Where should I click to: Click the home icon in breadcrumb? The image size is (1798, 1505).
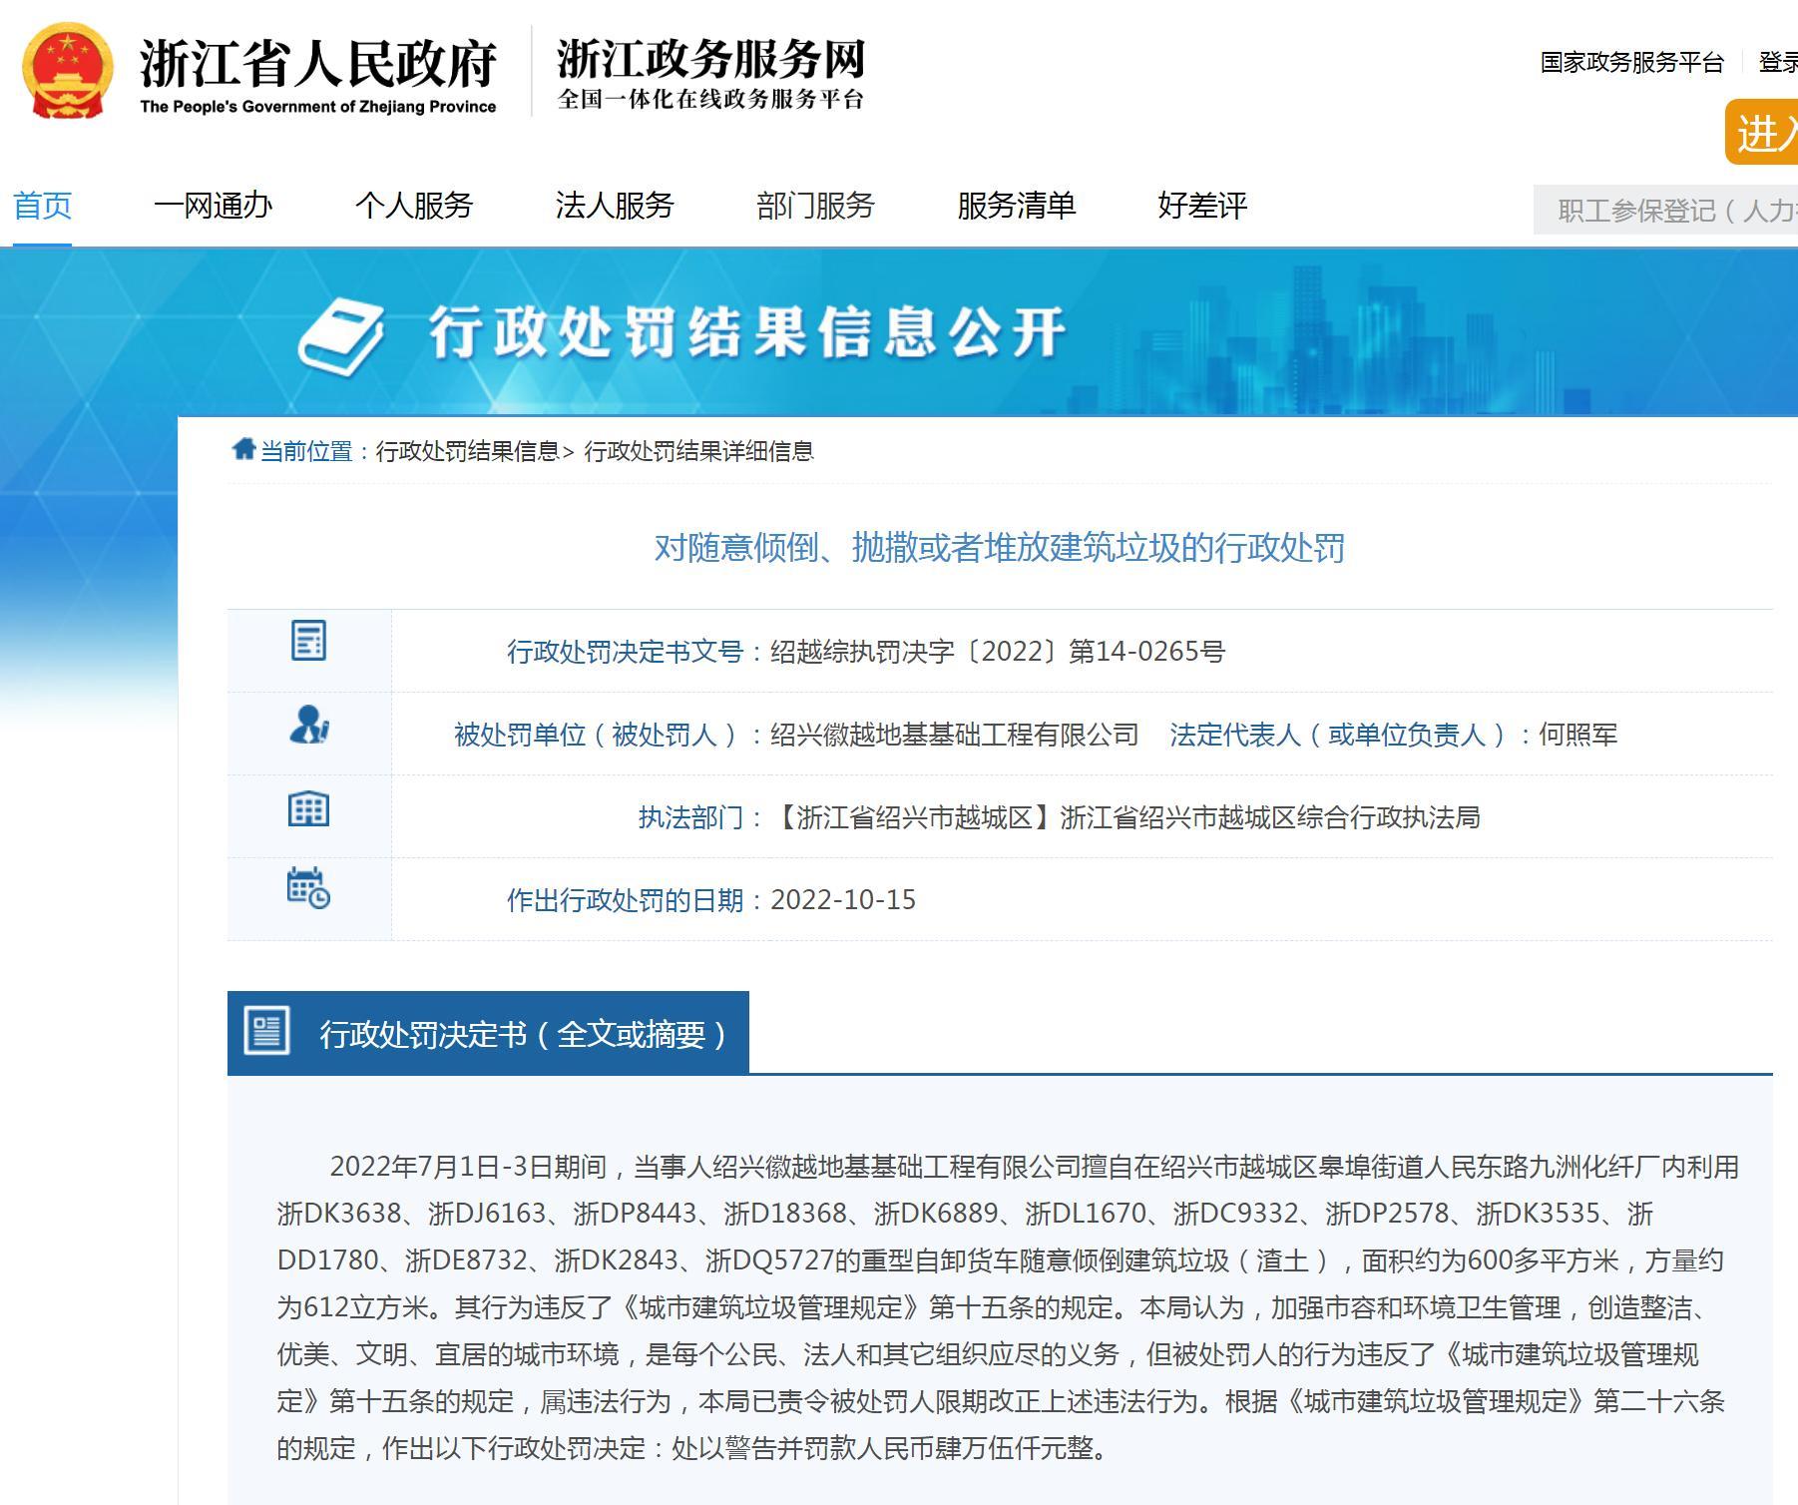243,450
